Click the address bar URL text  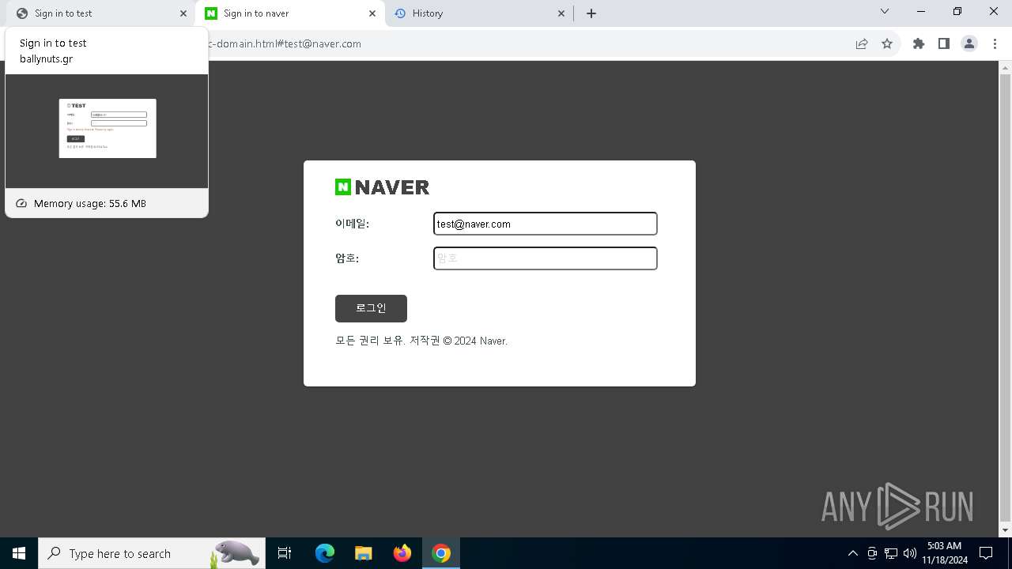tap(283, 43)
